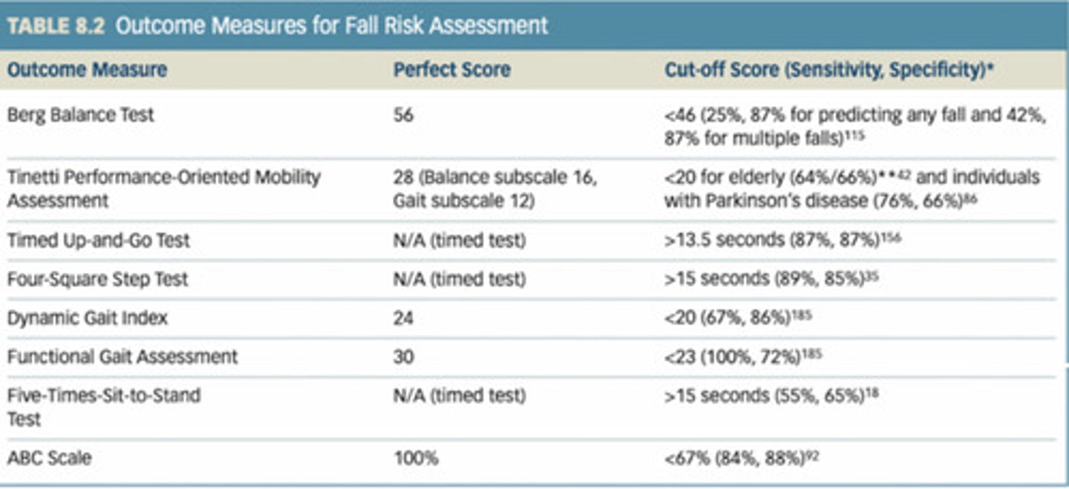Select the ABC Scale perfect score 100%
Image resolution: width=1069 pixels, height=489 pixels.
[416, 458]
